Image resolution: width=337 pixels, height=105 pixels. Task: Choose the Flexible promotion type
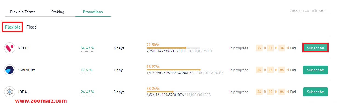click(13, 27)
